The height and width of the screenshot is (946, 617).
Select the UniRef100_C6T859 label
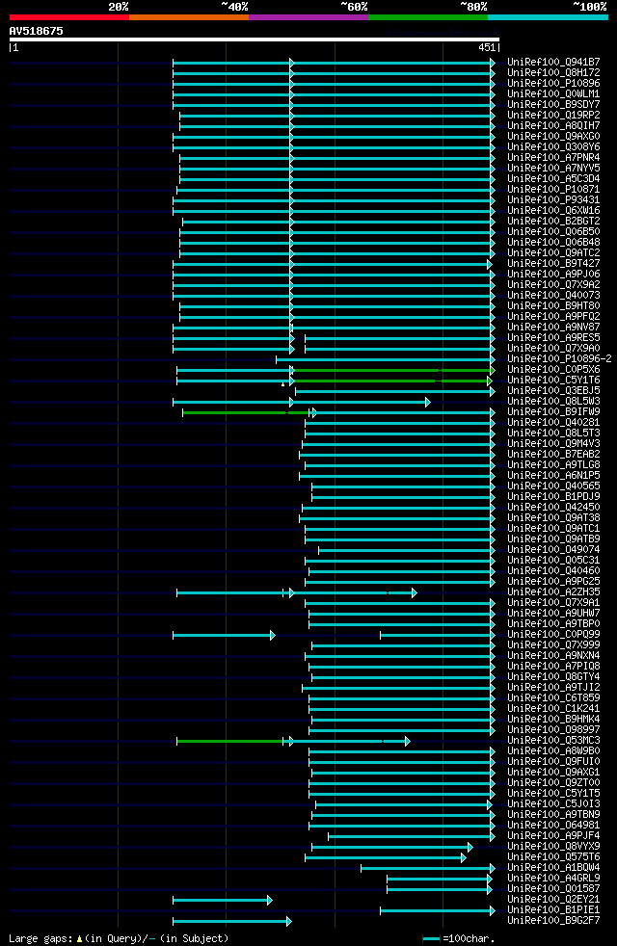click(553, 698)
